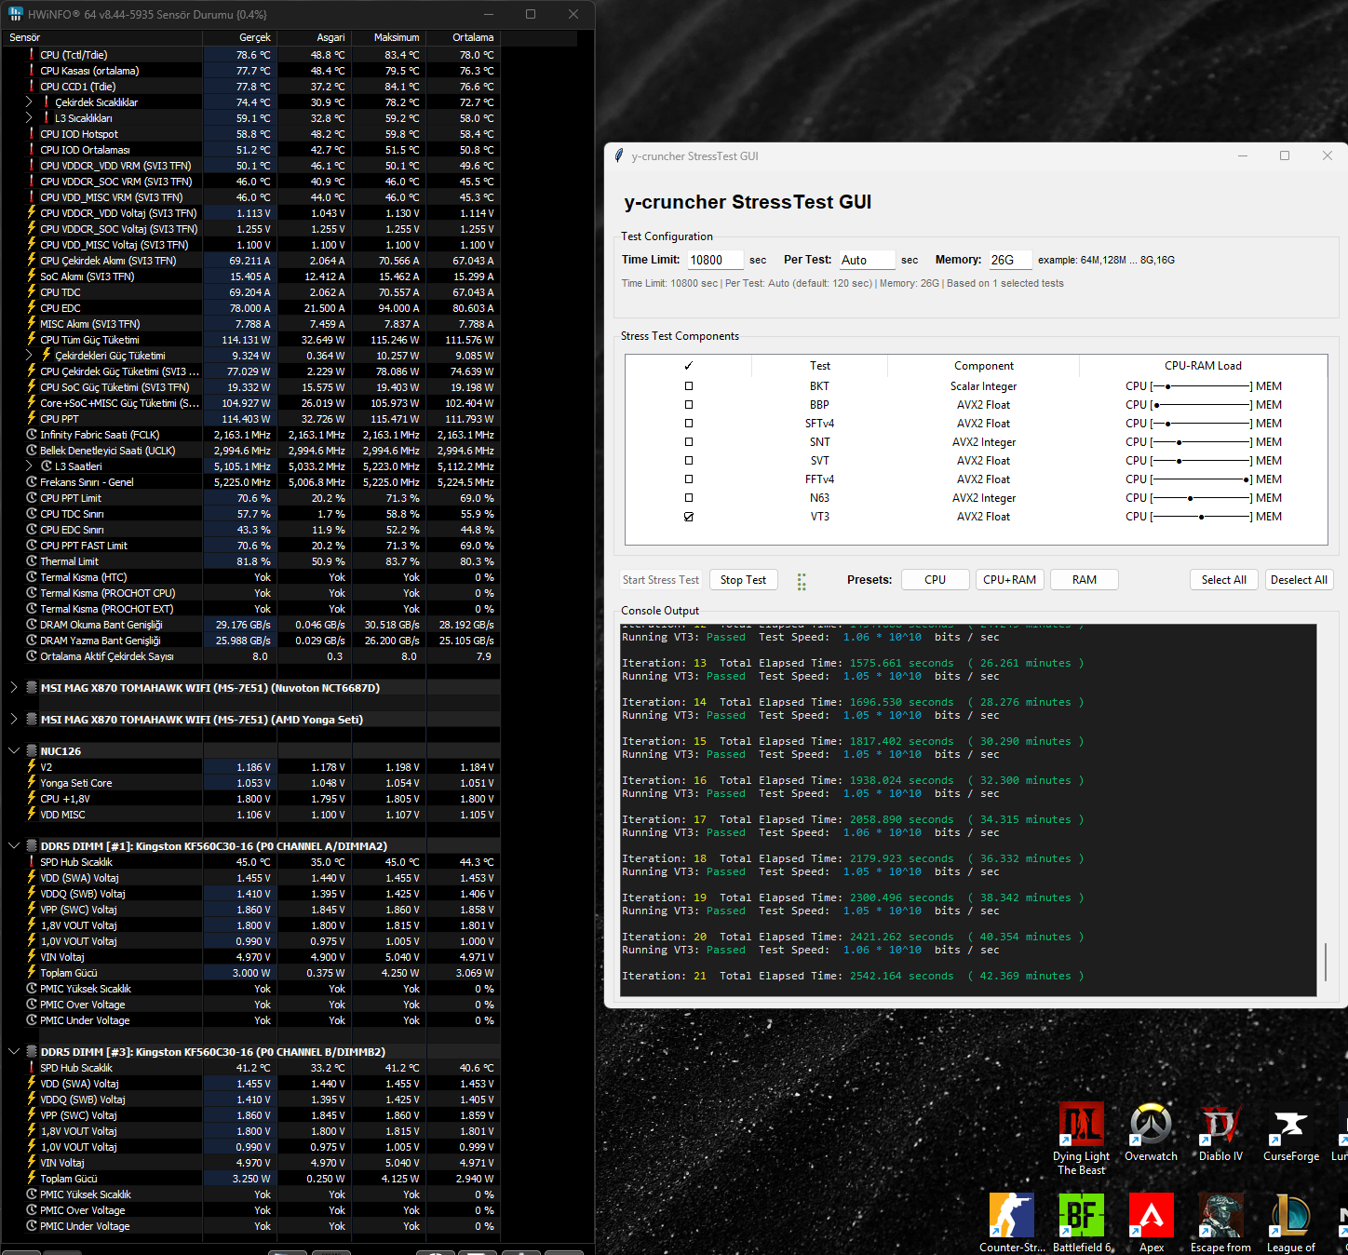Open League of Legends desktop icon

(1290, 1222)
